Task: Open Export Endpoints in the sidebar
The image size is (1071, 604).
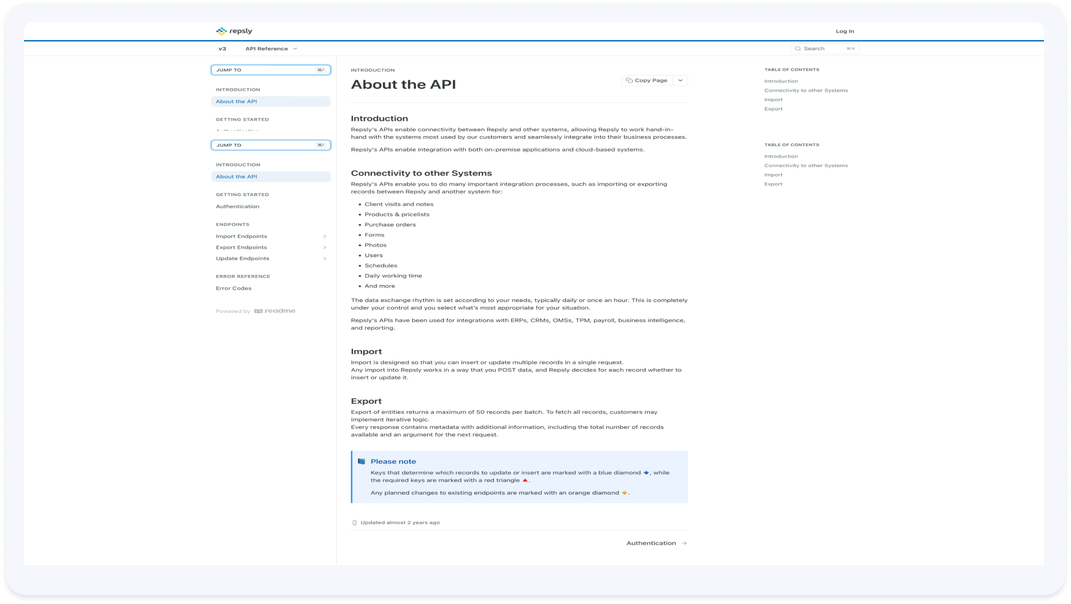Action: [x=241, y=247]
